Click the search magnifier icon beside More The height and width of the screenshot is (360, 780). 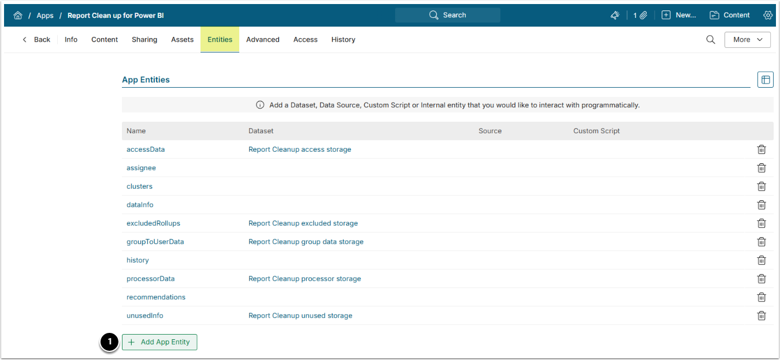coord(711,40)
